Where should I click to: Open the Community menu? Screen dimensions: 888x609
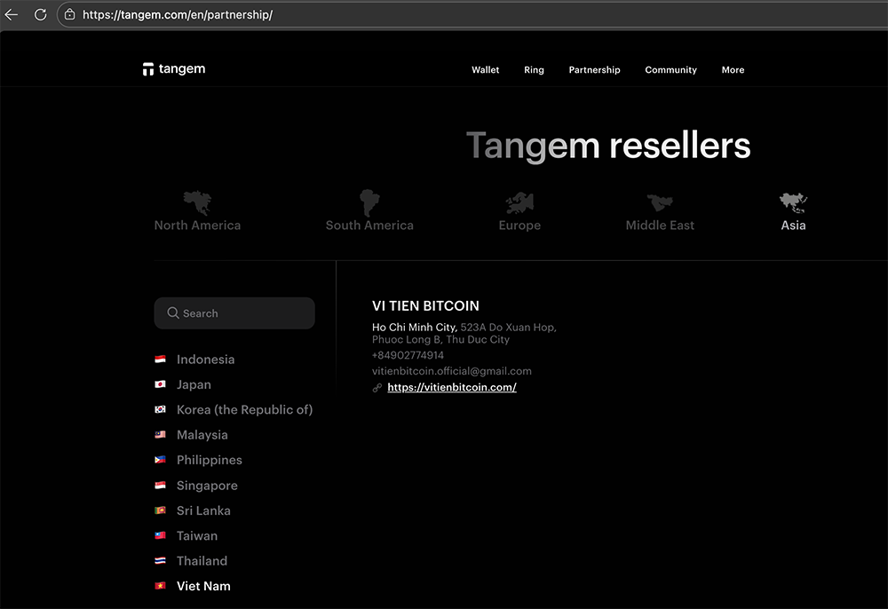point(670,70)
